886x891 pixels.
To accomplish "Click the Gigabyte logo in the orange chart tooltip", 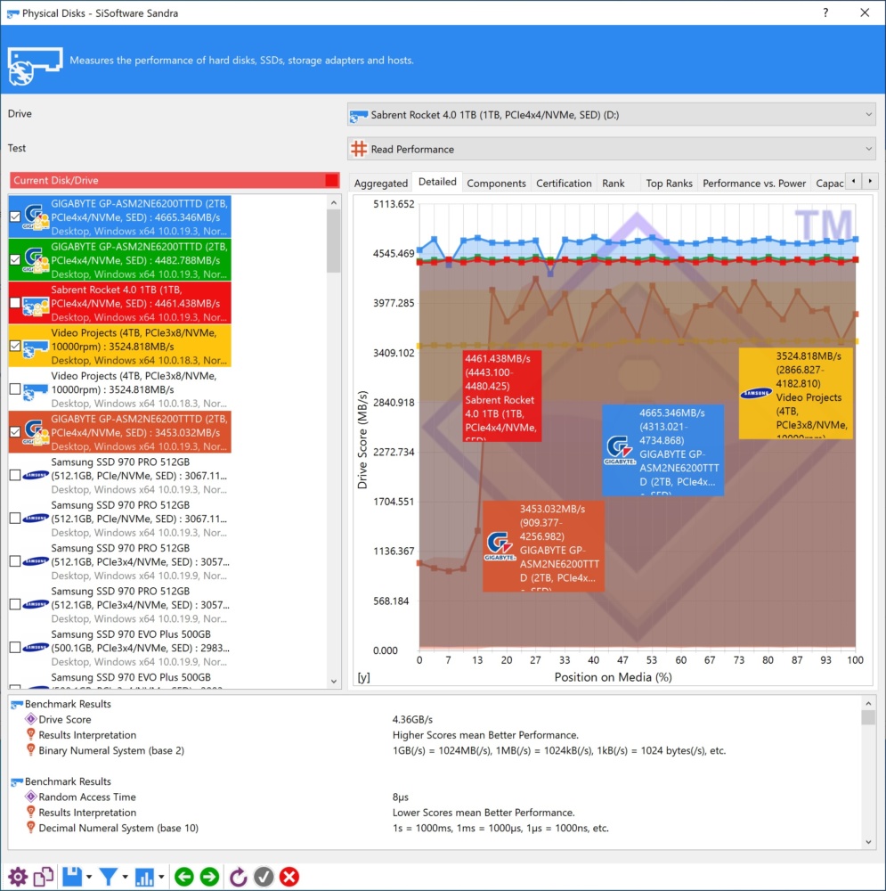I will point(500,546).
